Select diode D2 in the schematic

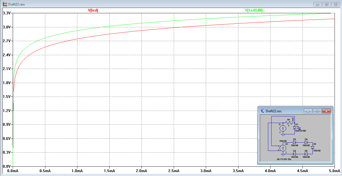294,142
